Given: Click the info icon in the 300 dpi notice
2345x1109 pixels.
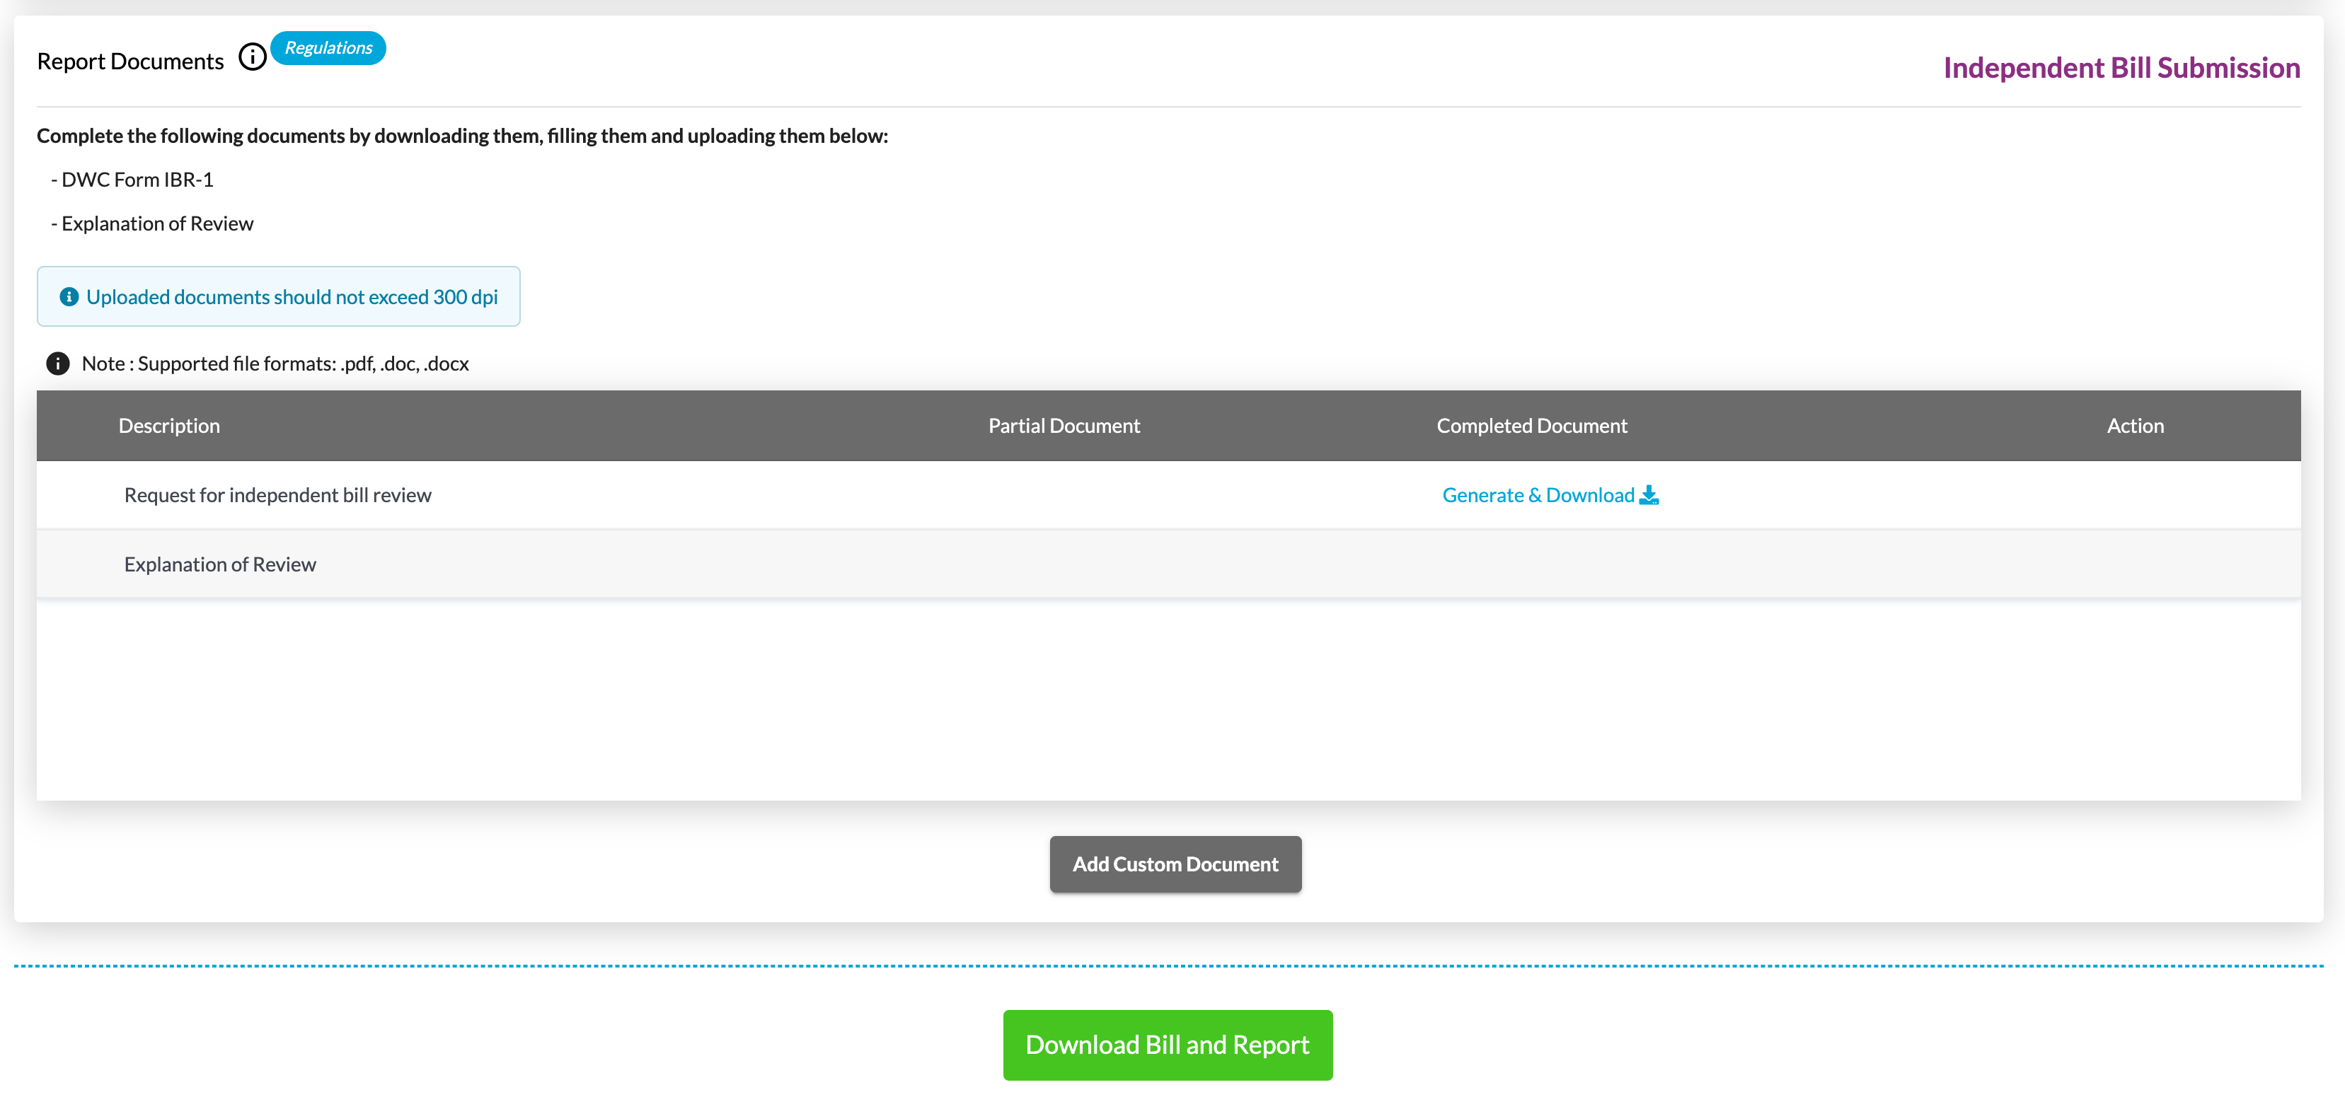Looking at the screenshot, I should (x=68, y=296).
